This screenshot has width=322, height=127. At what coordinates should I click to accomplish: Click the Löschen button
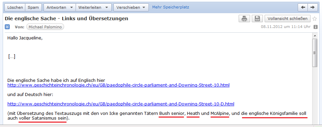coord(15,7)
